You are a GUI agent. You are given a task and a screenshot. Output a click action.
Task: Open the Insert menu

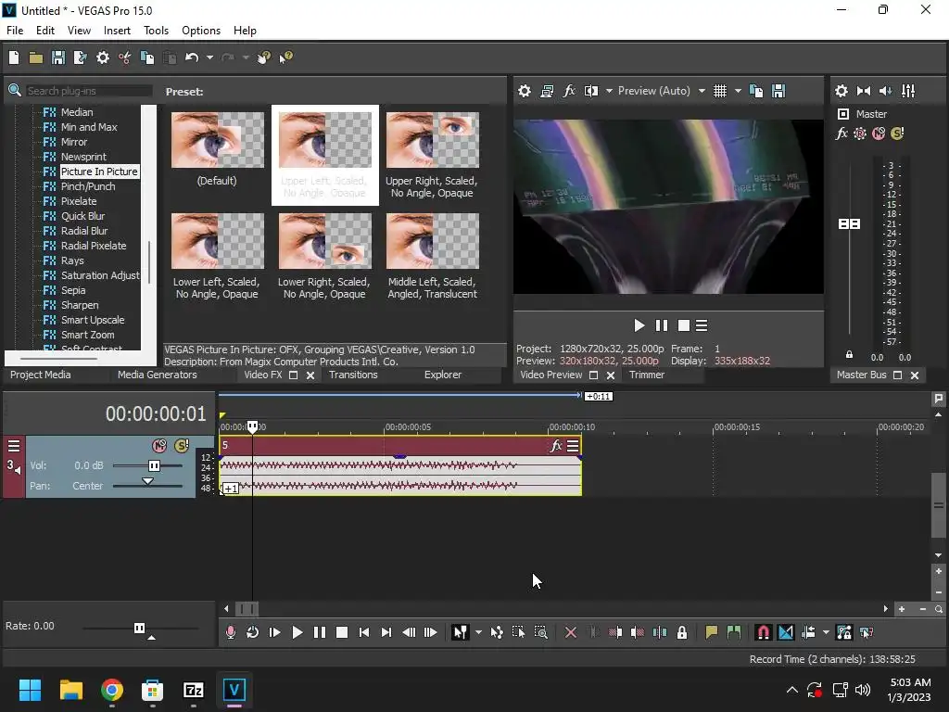coord(117,31)
